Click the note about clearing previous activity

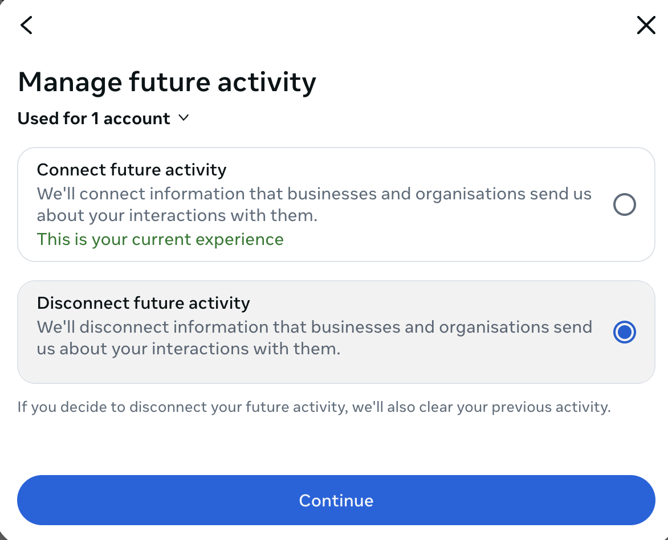(314, 407)
